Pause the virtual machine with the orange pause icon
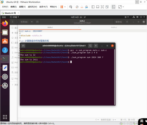The height and width of the screenshot is (125, 147). pos(62,7)
